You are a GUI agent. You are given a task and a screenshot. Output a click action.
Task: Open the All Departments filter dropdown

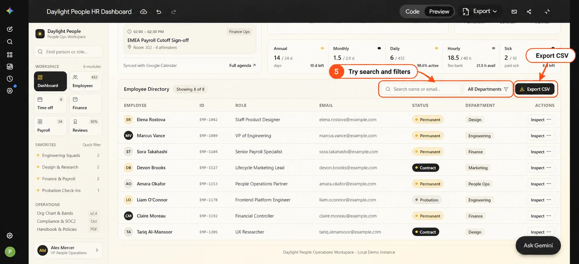(488, 89)
